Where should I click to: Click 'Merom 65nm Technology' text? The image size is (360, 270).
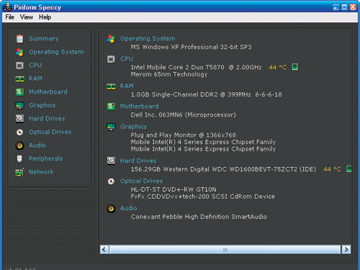pos(169,74)
